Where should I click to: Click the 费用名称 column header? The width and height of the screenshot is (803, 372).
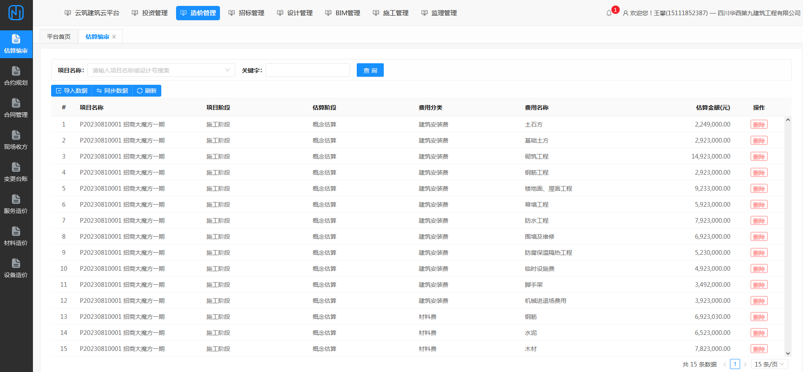tap(537, 108)
